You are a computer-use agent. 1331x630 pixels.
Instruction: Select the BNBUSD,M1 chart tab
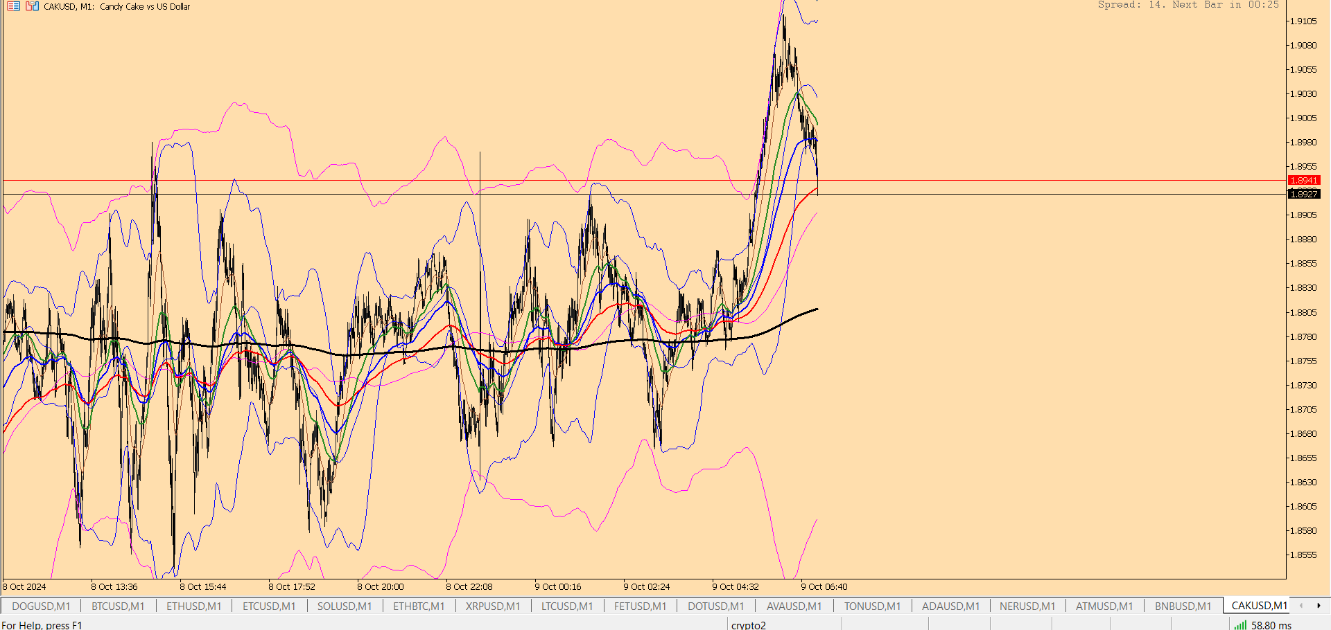click(x=1183, y=606)
